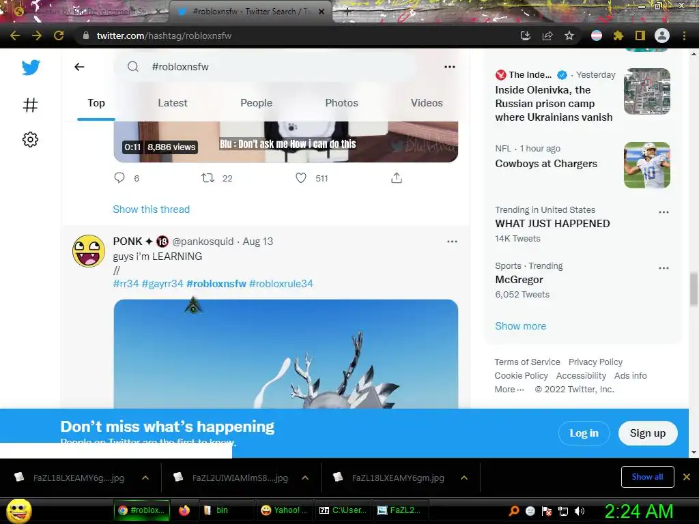Open the Settings gear icon
Screen dimensions: 699x524
click(x=30, y=139)
